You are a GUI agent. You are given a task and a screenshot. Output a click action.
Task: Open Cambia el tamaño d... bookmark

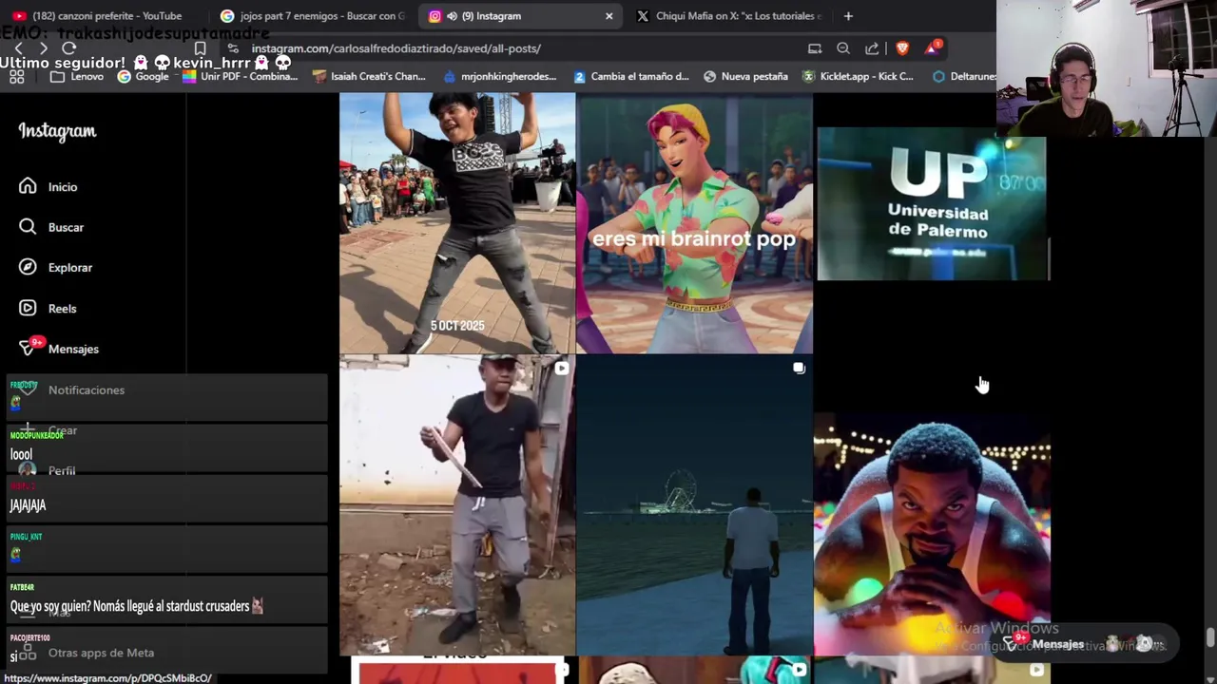click(x=630, y=76)
